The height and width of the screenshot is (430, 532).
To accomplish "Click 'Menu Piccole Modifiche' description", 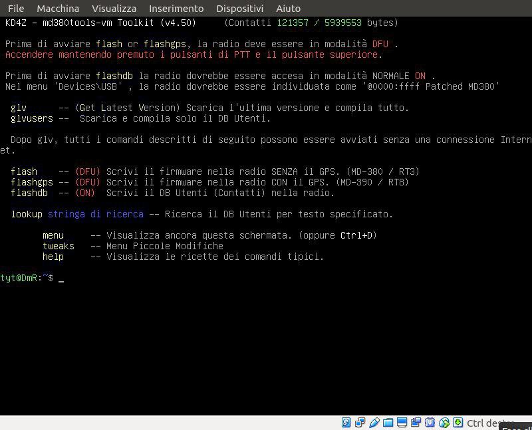I will [x=165, y=246].
